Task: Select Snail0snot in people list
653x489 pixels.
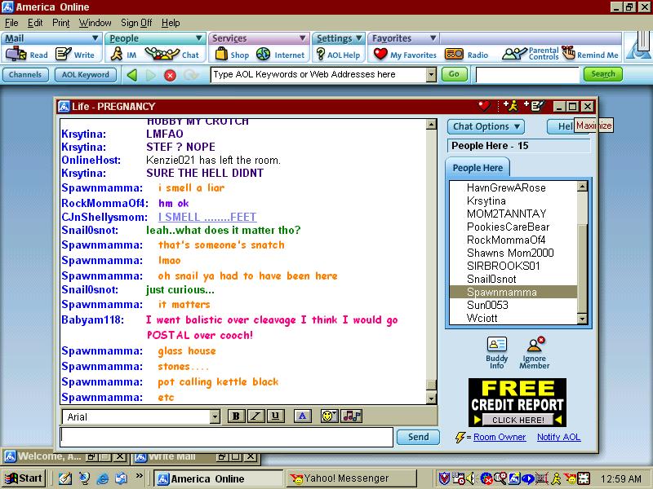Action: click(491, 279)
